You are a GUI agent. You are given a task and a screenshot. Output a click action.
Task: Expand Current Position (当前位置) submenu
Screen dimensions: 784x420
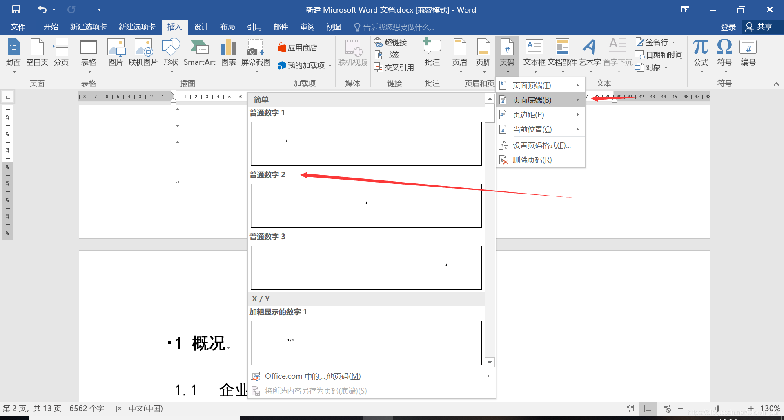tap(541, 130)
